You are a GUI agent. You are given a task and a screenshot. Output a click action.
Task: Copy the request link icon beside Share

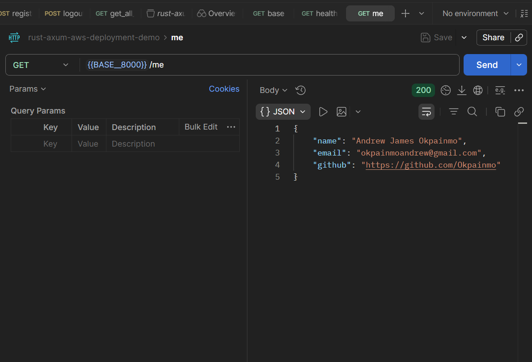point(519,38)
